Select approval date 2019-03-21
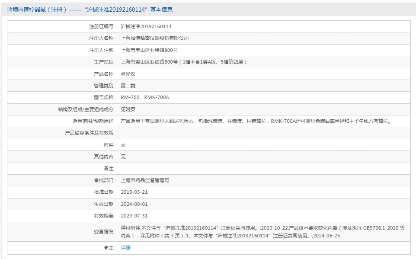Screen dimensions: 416x259 [134, 192]
